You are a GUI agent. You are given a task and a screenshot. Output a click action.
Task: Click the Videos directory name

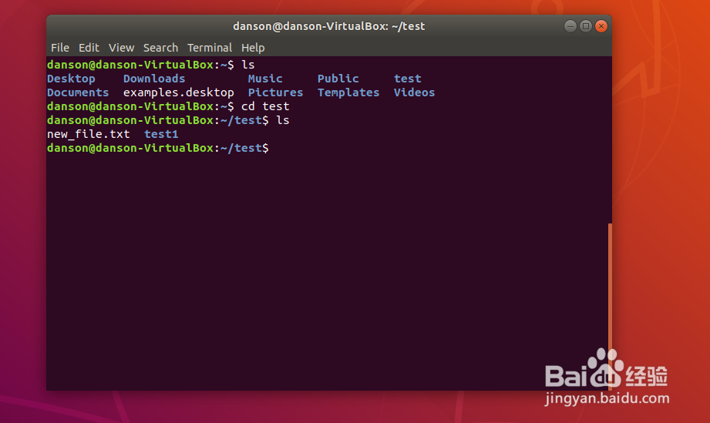[x=414, y=92]
